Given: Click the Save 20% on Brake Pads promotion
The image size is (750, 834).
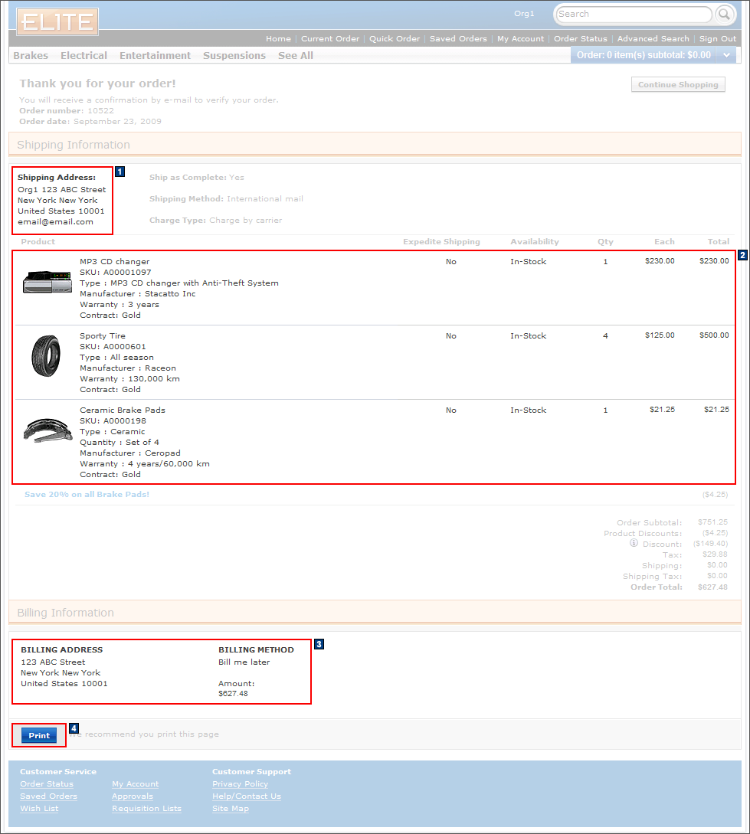Looking at the screenshot, I should [x=87, y=494].
